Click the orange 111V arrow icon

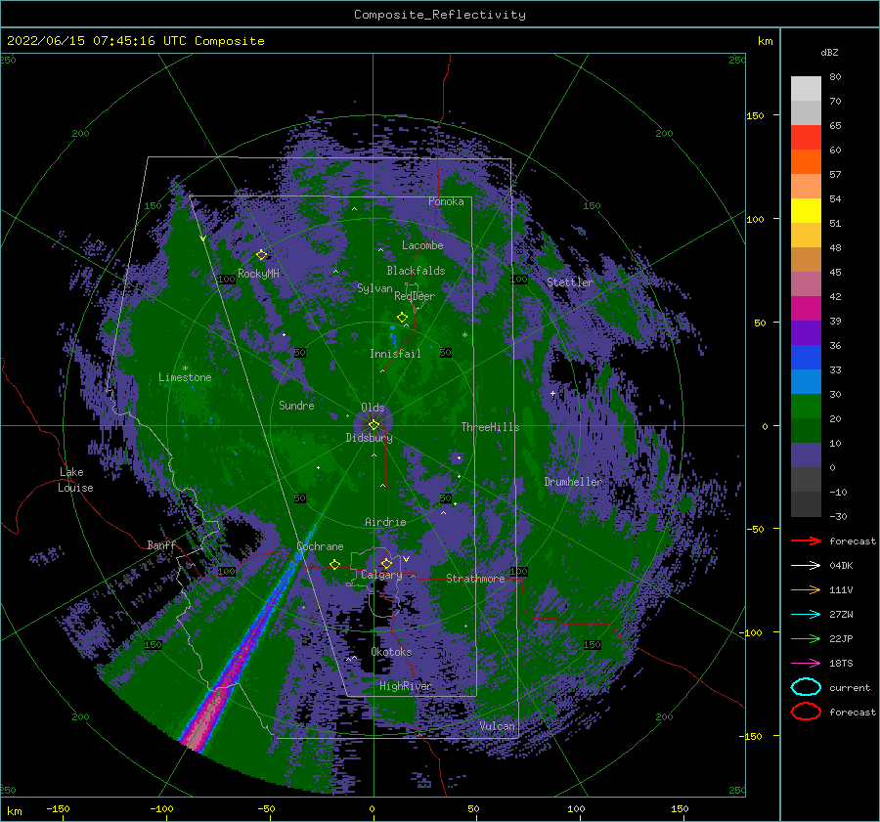pos(806,589)
